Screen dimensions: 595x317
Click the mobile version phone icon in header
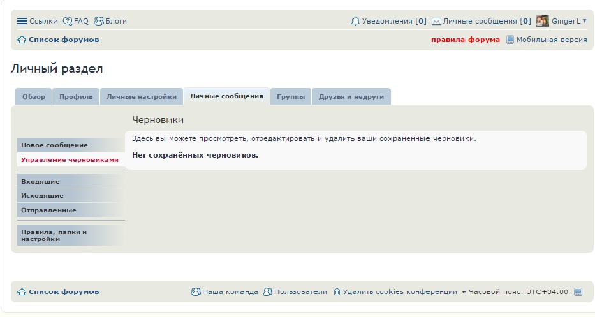[x=510, y=40]
